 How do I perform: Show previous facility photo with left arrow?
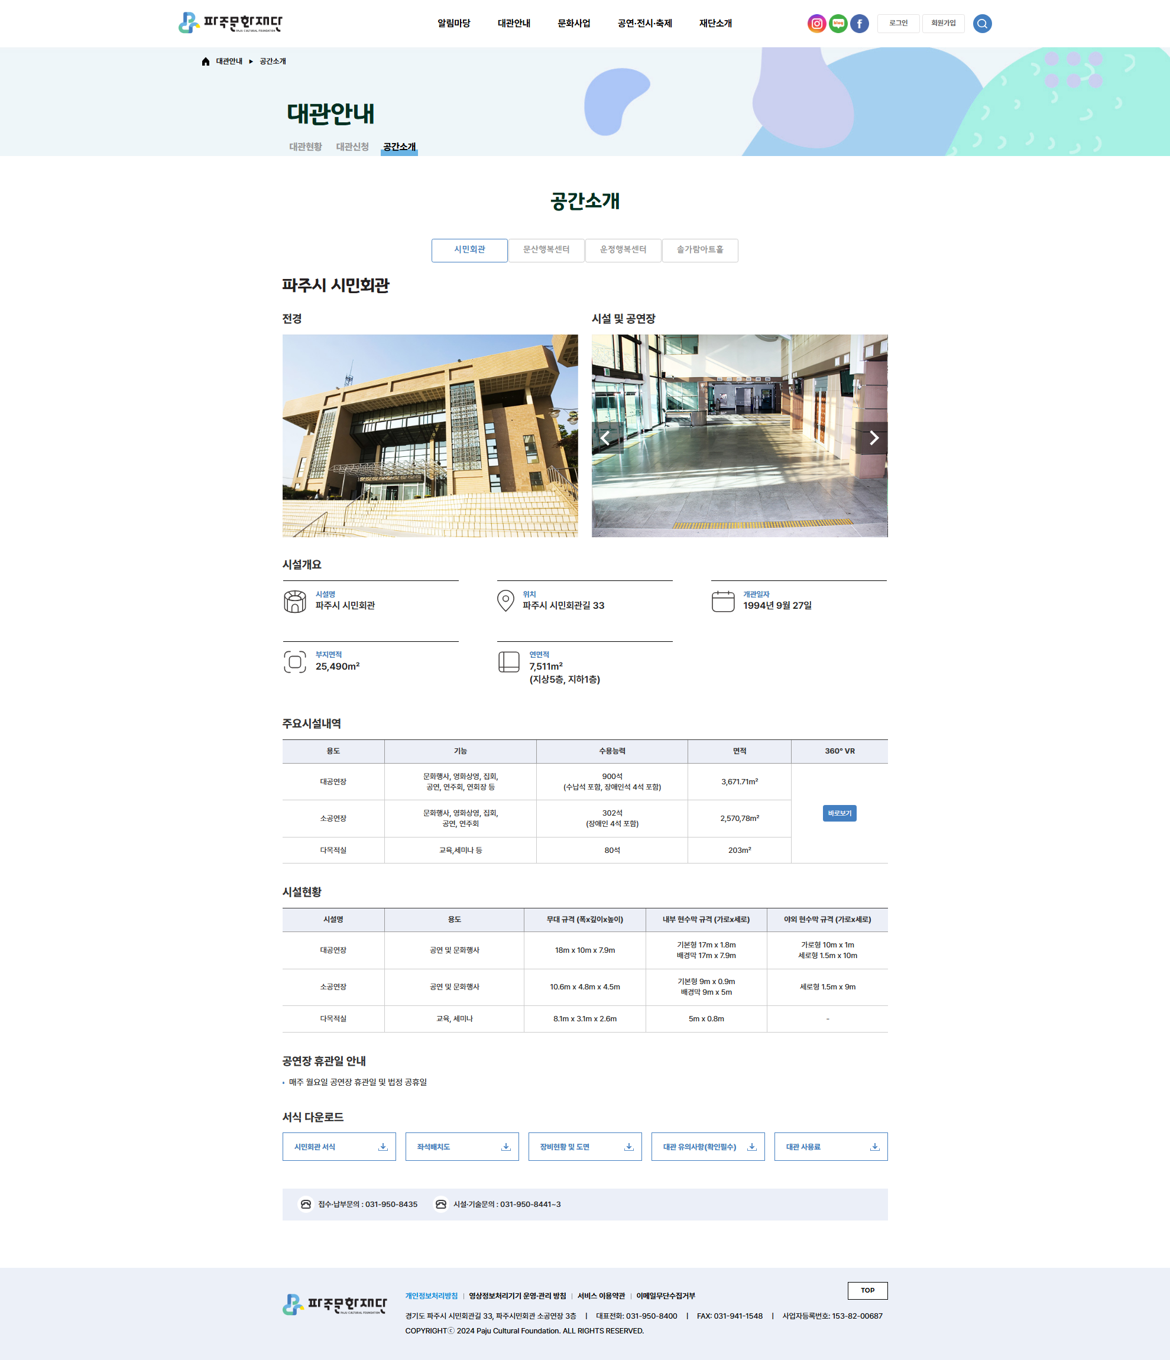(x=607, y=438)
